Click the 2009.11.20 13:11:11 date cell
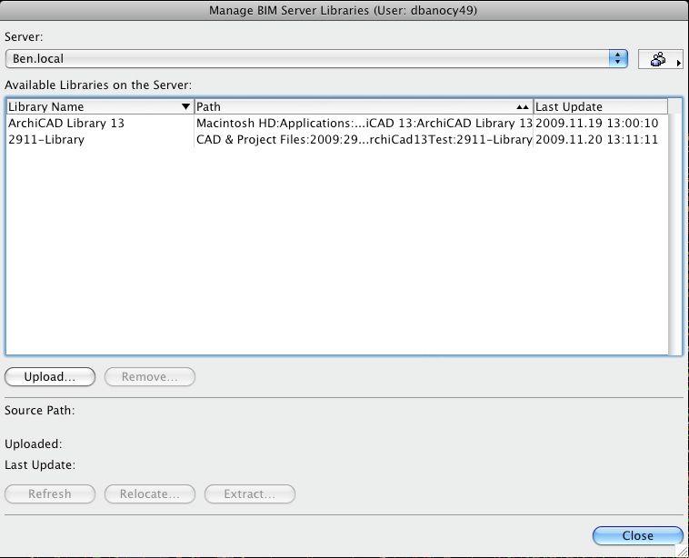The height and width of the screenshot is (558, 689). pyautogui.click(x=596, y=140)
